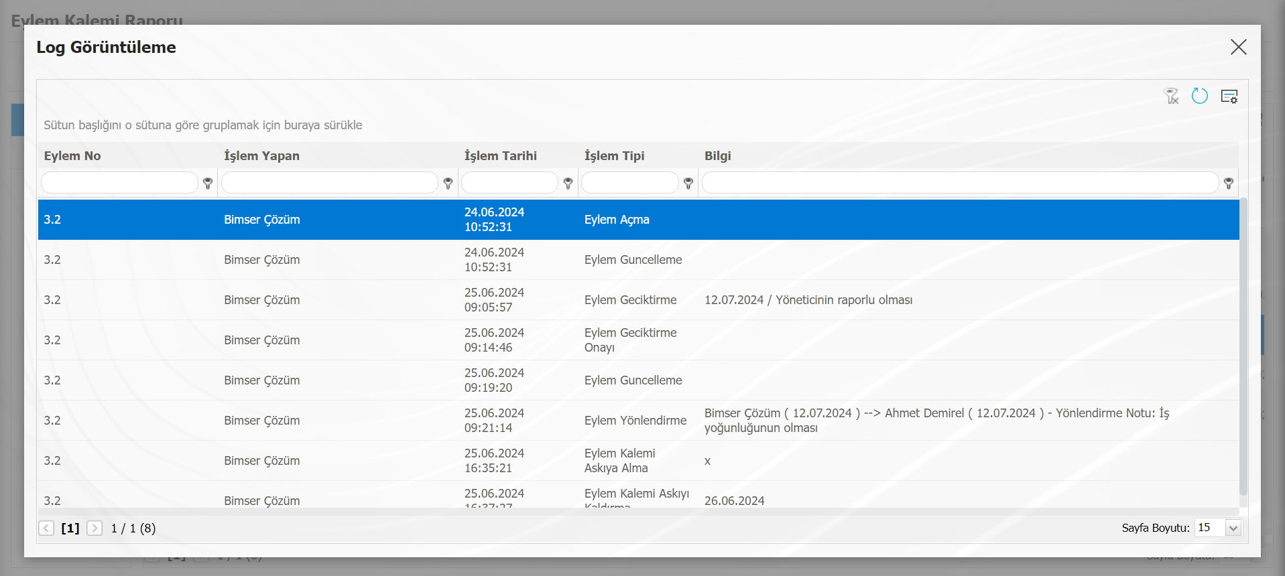Sort by Bilgi column header
The height and width of the screenshot is (576, 1285).
coord(717,156)
